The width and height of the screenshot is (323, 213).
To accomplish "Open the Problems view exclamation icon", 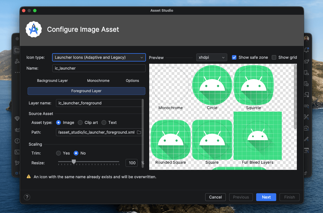I will pyautogui.click(x=17, y=141).
